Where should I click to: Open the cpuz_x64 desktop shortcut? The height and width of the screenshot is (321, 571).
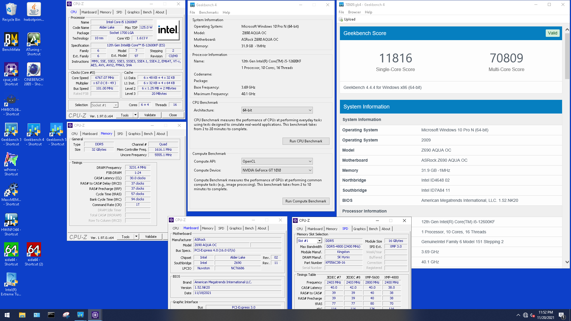point(11,74)
